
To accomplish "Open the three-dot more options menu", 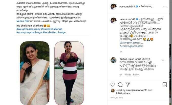I will pyautogui.click(x=165, y=7).
